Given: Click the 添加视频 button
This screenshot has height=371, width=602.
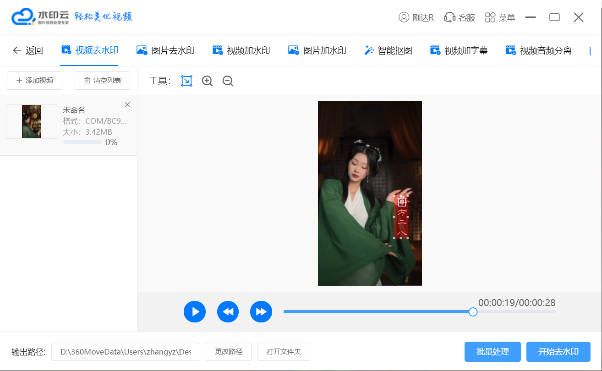Looking at the screenshot, I should pos(35,81).
